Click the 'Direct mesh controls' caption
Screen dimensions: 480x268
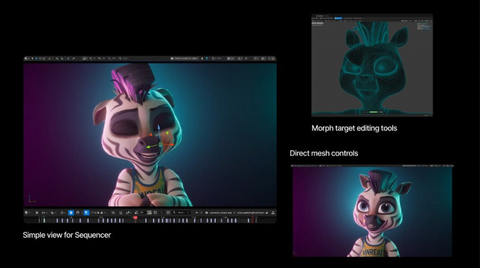coord(323,153)
